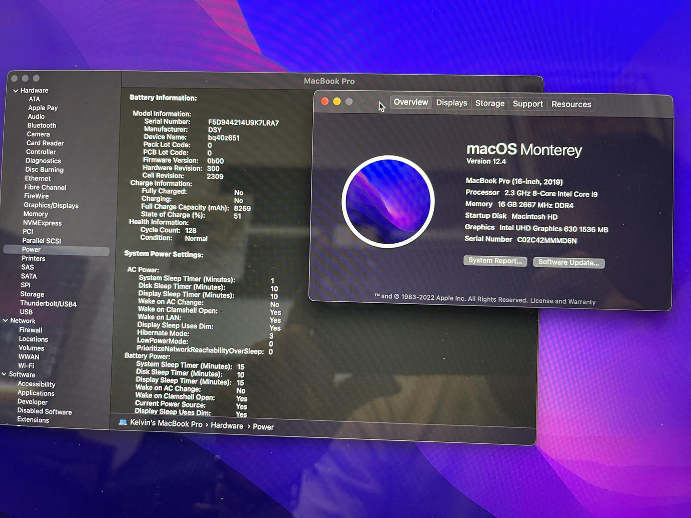Select Apple Pay in the sidebar
The height and width of the screenshot is (518, 691).
[x=43, y=108]
